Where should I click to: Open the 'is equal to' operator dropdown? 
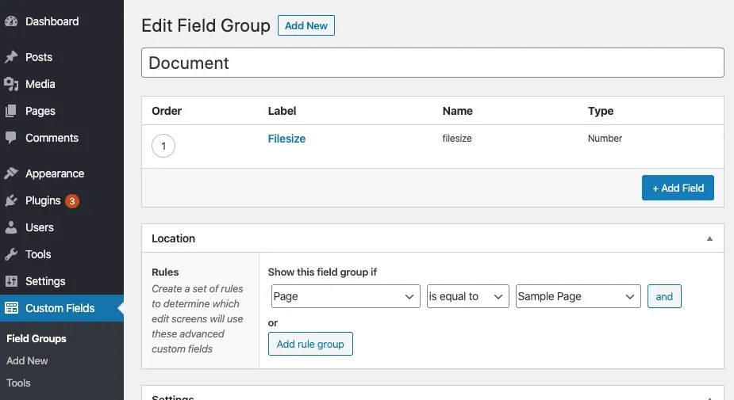click(x=467, y=296)
